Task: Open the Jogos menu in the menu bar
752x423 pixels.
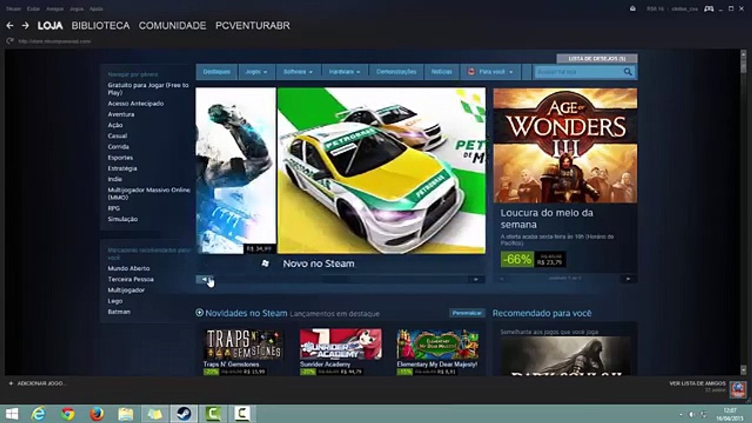Action: coord(76,9)
